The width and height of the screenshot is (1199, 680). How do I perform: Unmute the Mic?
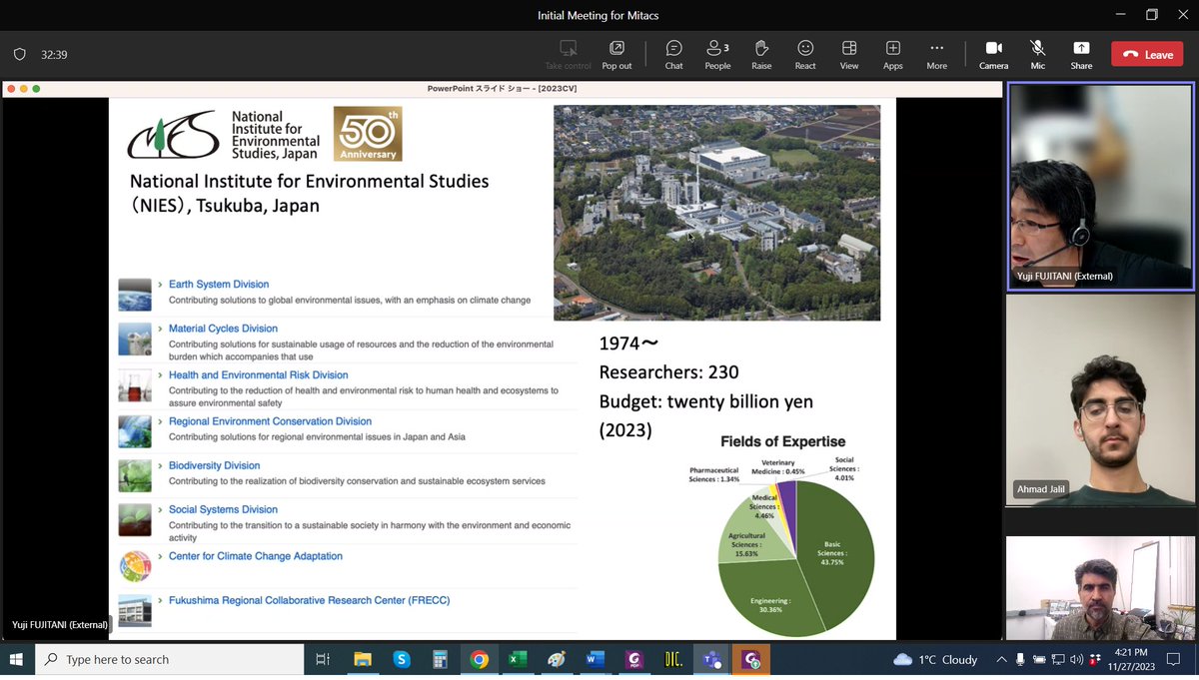1038,54
